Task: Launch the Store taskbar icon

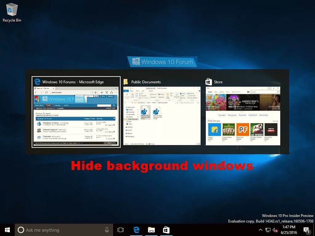Action: (166, 230)
